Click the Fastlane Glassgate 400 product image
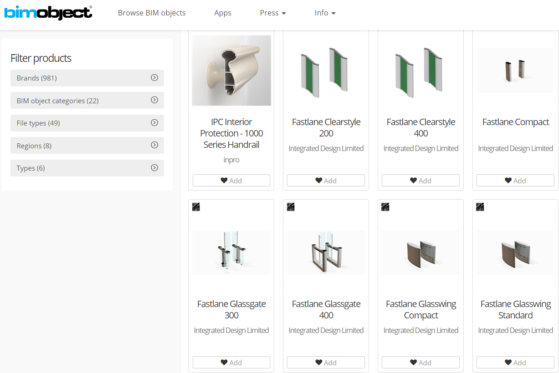 click(326, 252)
